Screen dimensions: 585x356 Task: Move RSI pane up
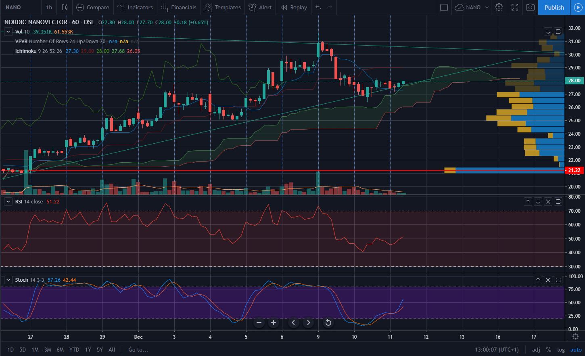[x=528, y=201]
